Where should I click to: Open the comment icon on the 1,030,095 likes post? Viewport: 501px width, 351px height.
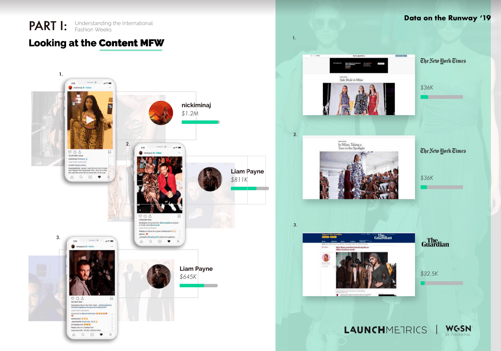145,216
